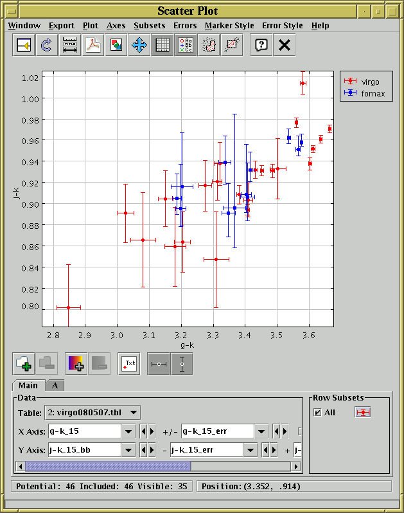Export plot as PDF icon
404x513 pixels.
coord(93,45)
